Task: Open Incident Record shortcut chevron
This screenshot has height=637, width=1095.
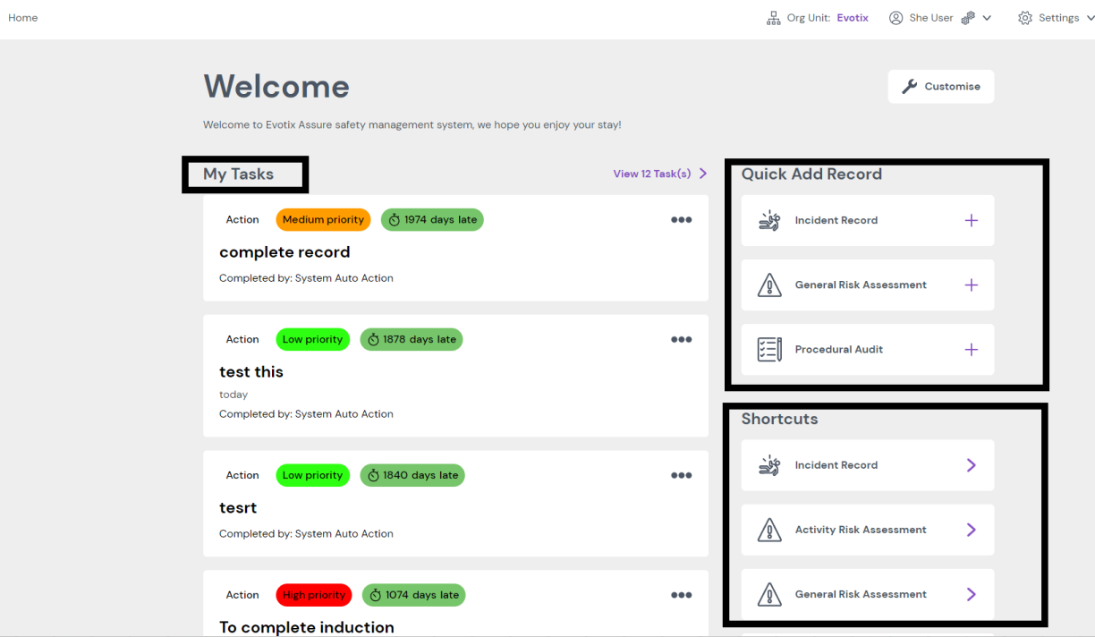Action: [x=971, y=465]
